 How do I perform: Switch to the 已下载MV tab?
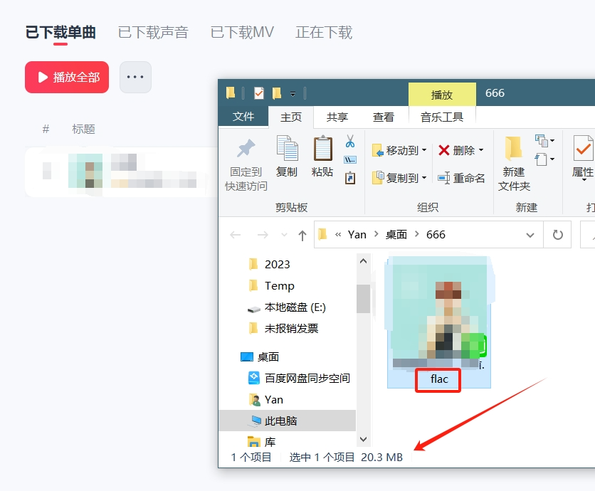tap(242, 32)
